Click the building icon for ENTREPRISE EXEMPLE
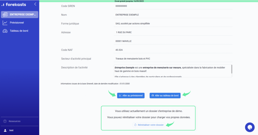This screenshot has width=258, height=135. [5, 15]
